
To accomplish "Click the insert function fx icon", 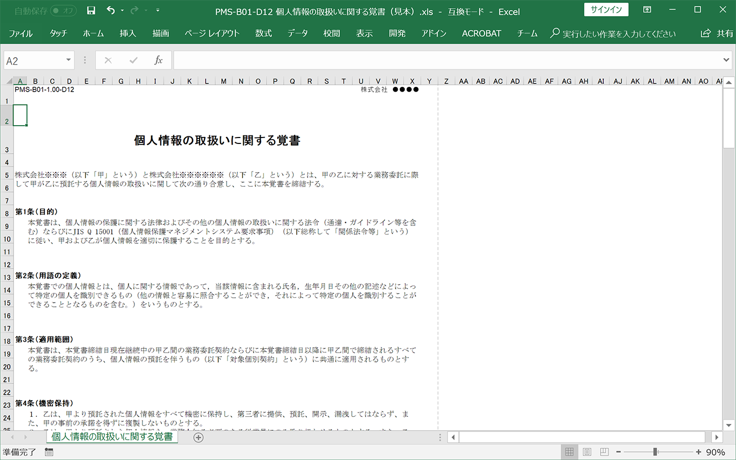I will (x=158, y=60).
